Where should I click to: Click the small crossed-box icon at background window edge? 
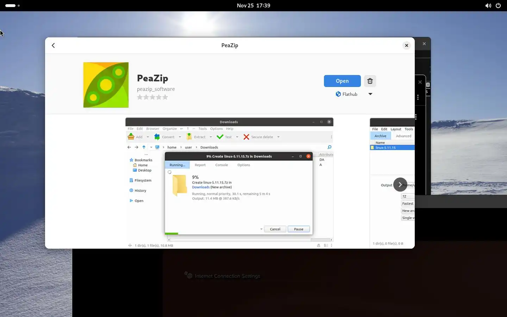click(428, 85)
